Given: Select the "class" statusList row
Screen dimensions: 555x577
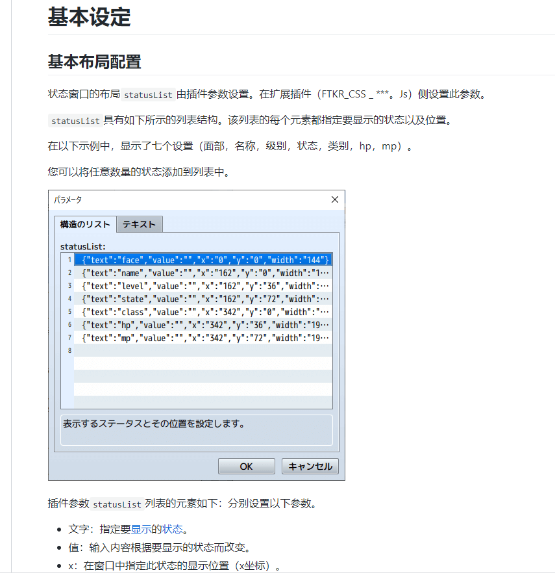Looking at the screenshot, I should pos(203,312).
